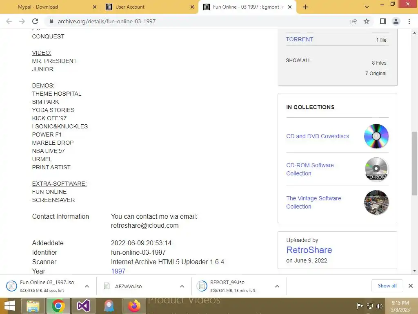Click the Vintage Software Collection thumbnail
This screenshot has width=418, height=314.
[376, 202]
